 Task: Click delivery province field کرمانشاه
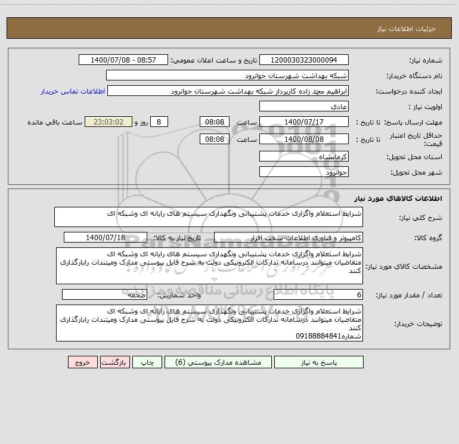coord(304,156)
